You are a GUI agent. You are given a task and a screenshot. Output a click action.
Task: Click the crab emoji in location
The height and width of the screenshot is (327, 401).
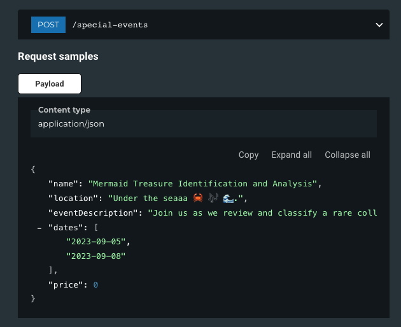pyautogui.click(x=198, y=198)
